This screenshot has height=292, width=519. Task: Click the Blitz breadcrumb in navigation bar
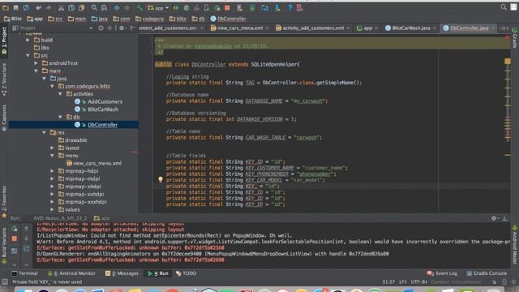(13, 19)
